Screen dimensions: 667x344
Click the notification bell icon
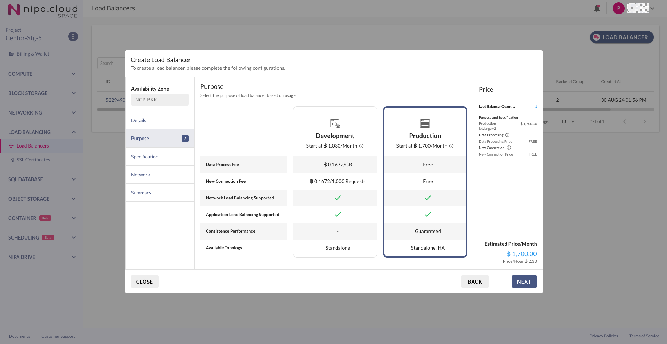point(597,8)
